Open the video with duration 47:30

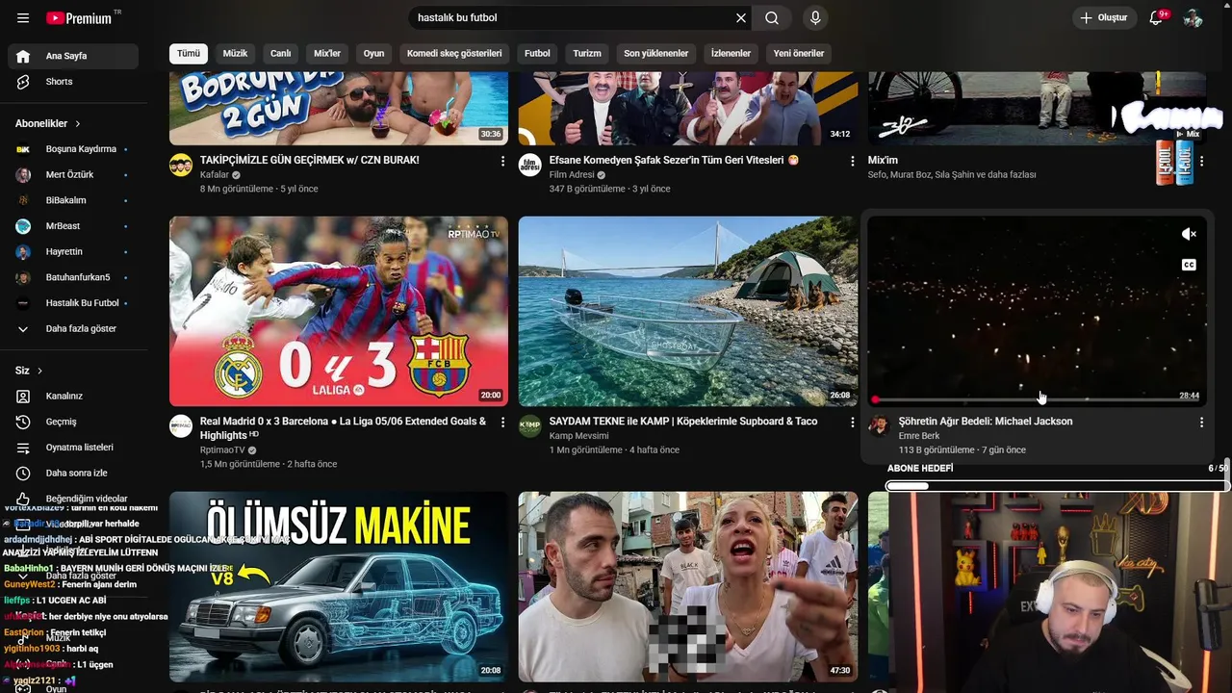[688, 586]
